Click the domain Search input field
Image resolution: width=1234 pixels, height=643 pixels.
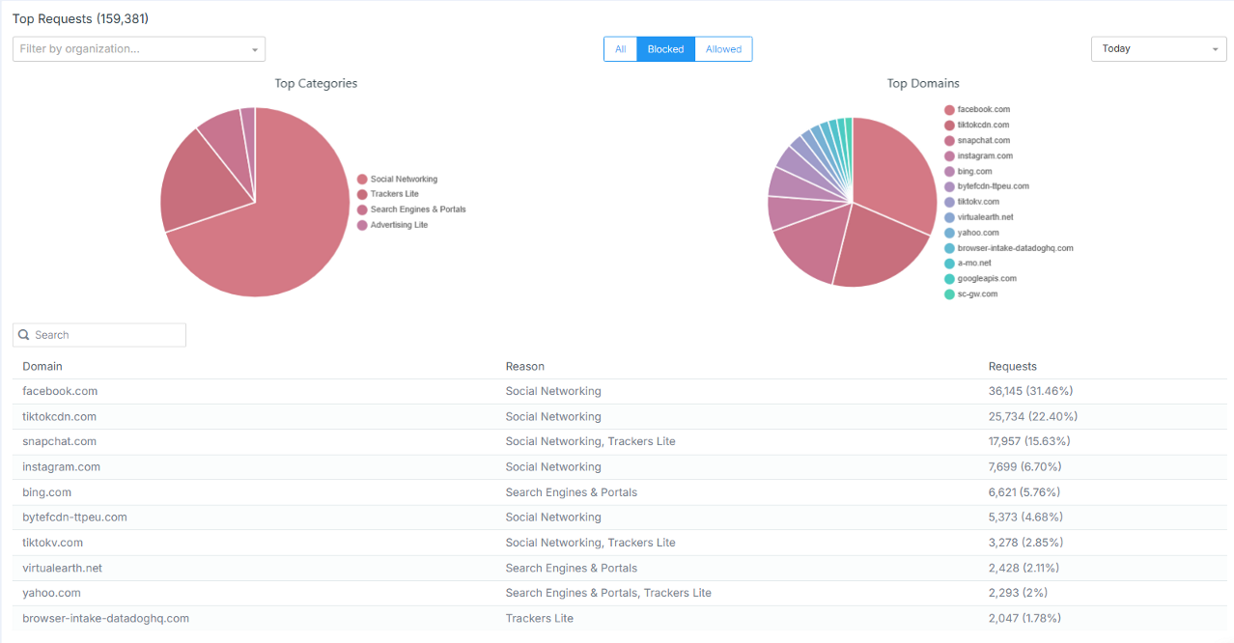click(x=99, y=335)
